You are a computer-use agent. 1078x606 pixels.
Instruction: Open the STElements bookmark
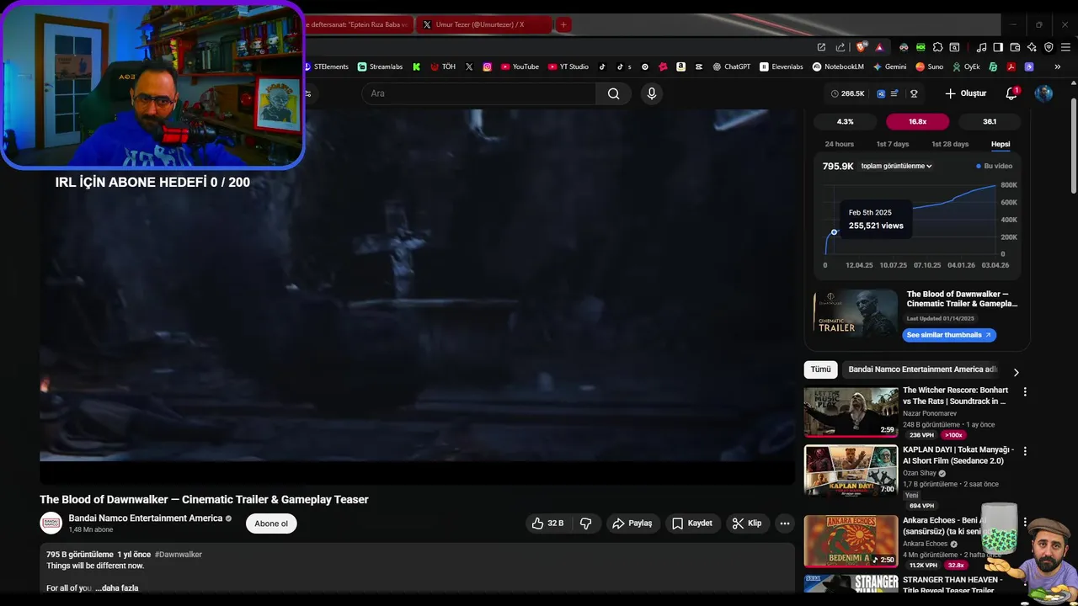click(326, 66)
